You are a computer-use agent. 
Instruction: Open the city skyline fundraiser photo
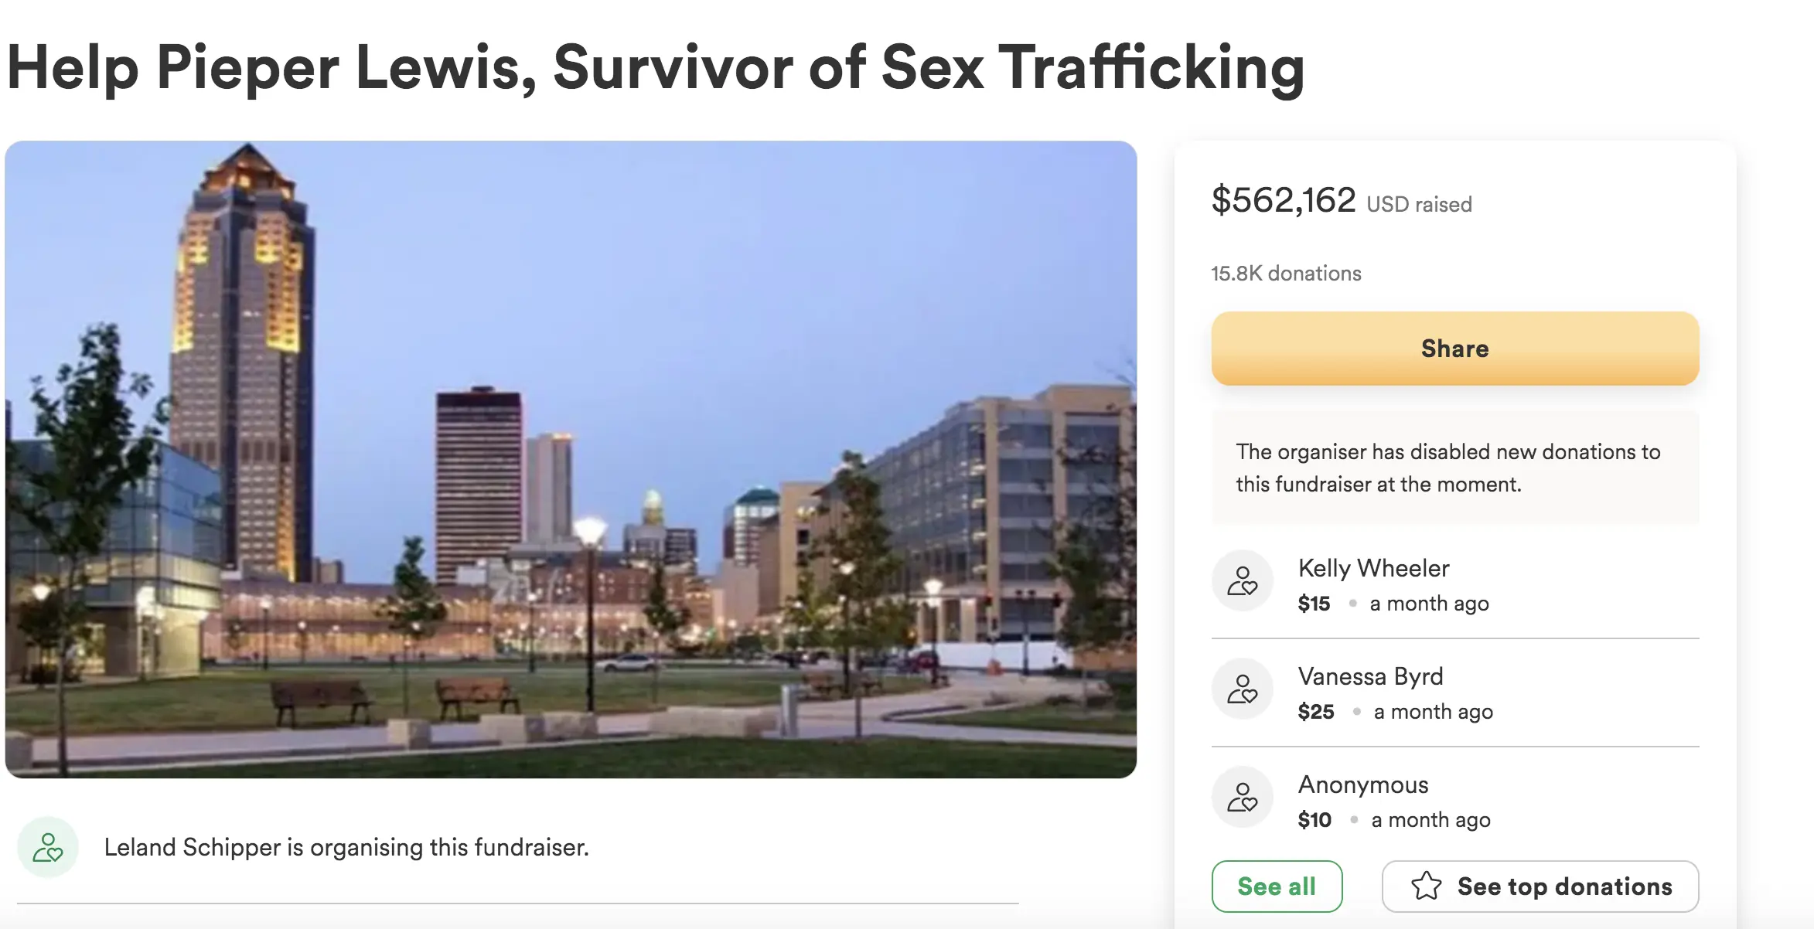pos(571,459)
